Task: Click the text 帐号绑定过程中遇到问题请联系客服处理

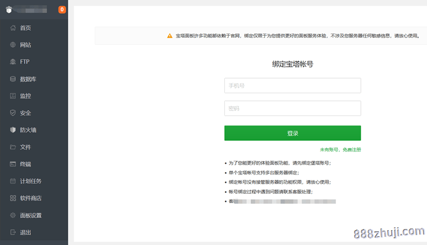Action: (x=269, y=192)
